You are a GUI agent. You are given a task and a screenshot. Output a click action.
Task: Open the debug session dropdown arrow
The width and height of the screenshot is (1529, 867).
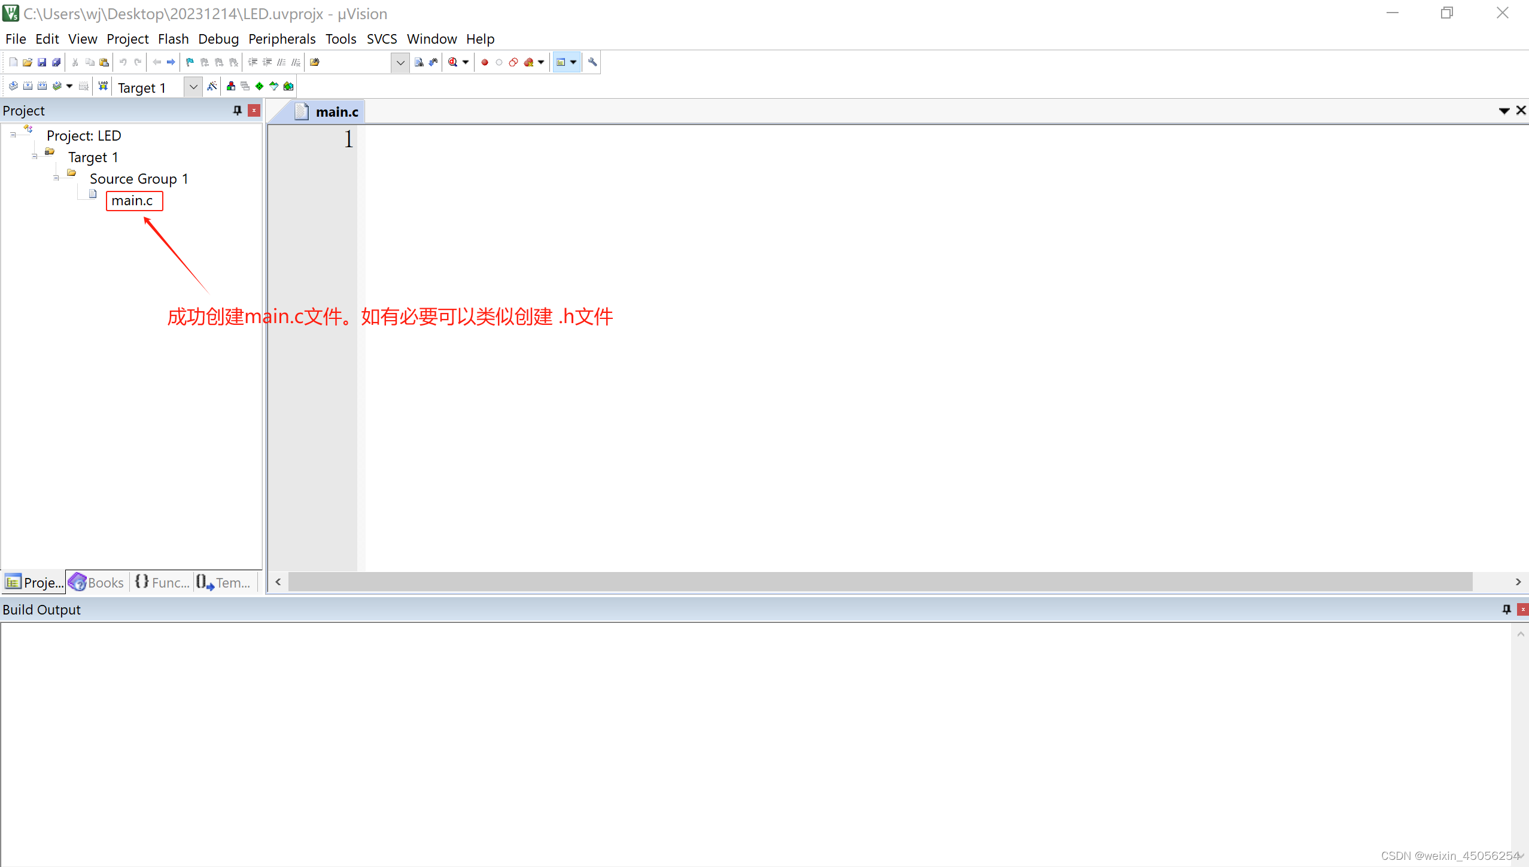pos(466,62)
